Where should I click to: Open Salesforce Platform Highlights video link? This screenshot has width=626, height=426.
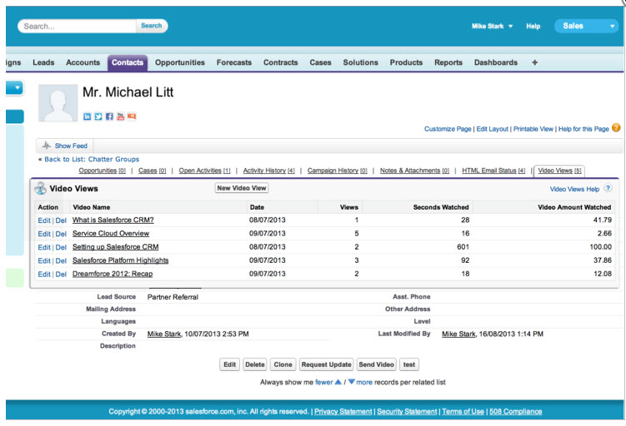click(x=120, y=260)
